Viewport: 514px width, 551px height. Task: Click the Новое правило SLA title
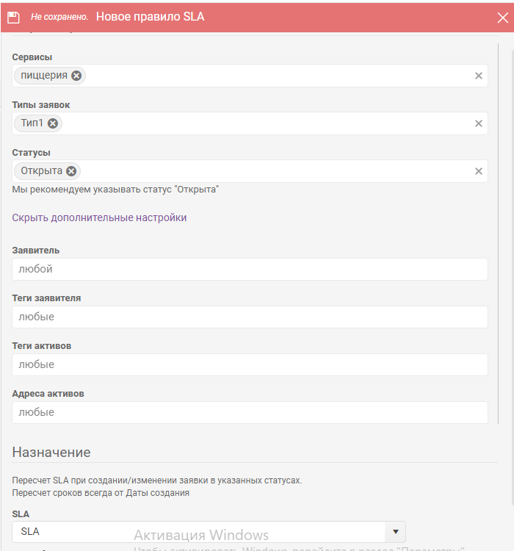(x=150, y=16)
